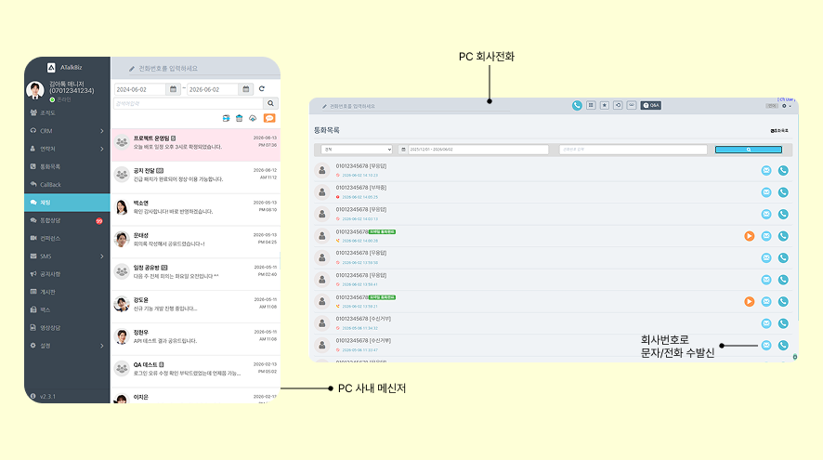Send message to [부재중] 14:05:25 entry
Viewport: 823px width, 460px height.
coord(766,192)
